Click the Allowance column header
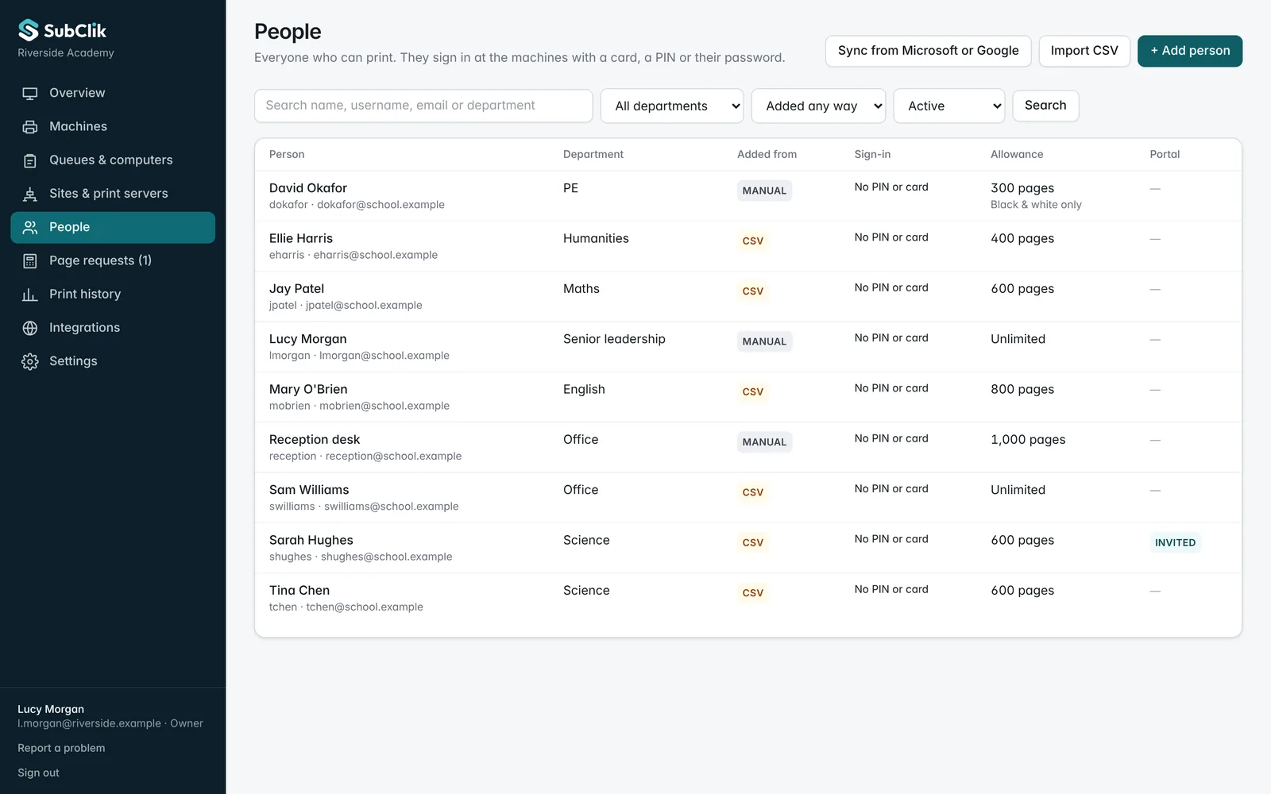1271x794 pixels. tap(1017, 154)
